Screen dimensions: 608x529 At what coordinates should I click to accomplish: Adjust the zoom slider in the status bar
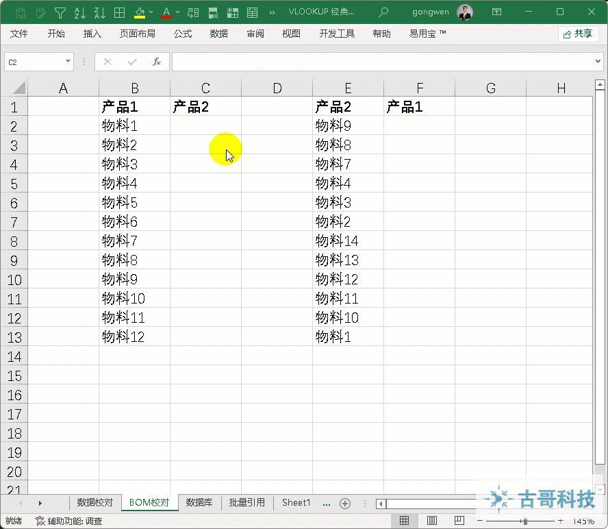click(x=525, y=520)
